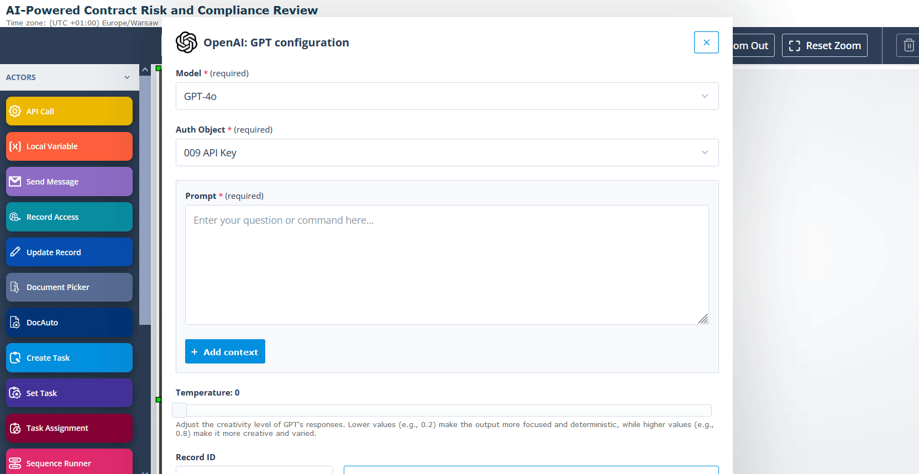919x474 pixels.
Task: Select the Local Variable actor
Action: coord(69,146)
